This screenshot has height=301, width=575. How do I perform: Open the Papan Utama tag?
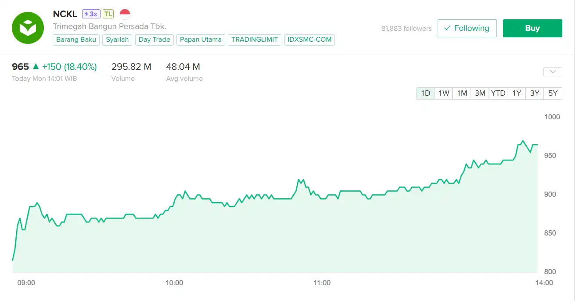pyautogui.click(x=201, y=39)
